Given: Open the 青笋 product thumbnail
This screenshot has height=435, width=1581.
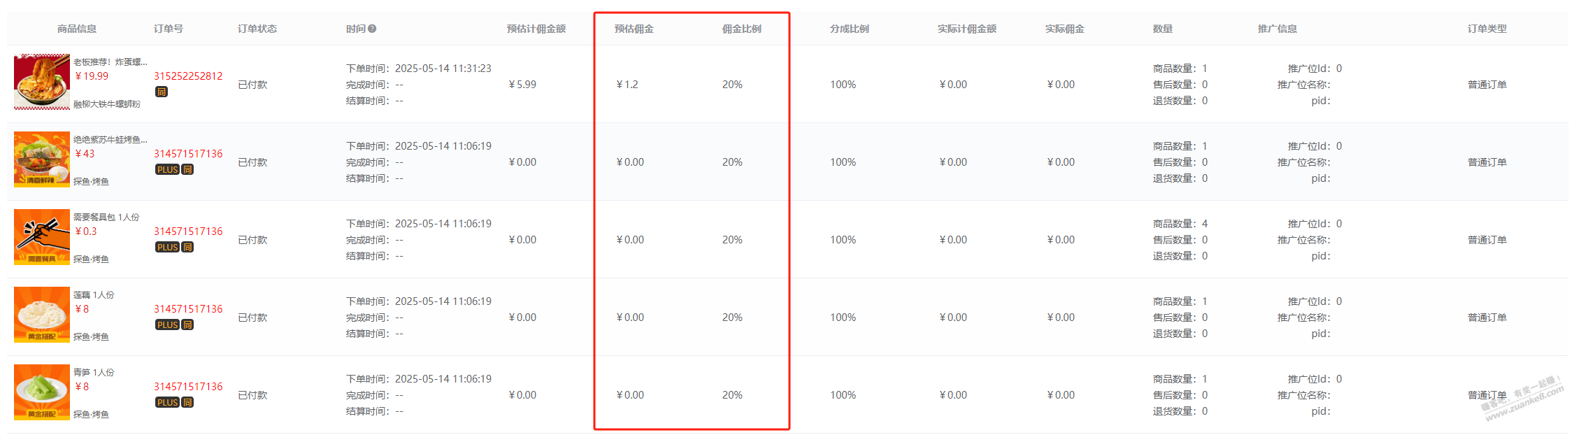Looking at the screenshot, I should pos(42,392).
